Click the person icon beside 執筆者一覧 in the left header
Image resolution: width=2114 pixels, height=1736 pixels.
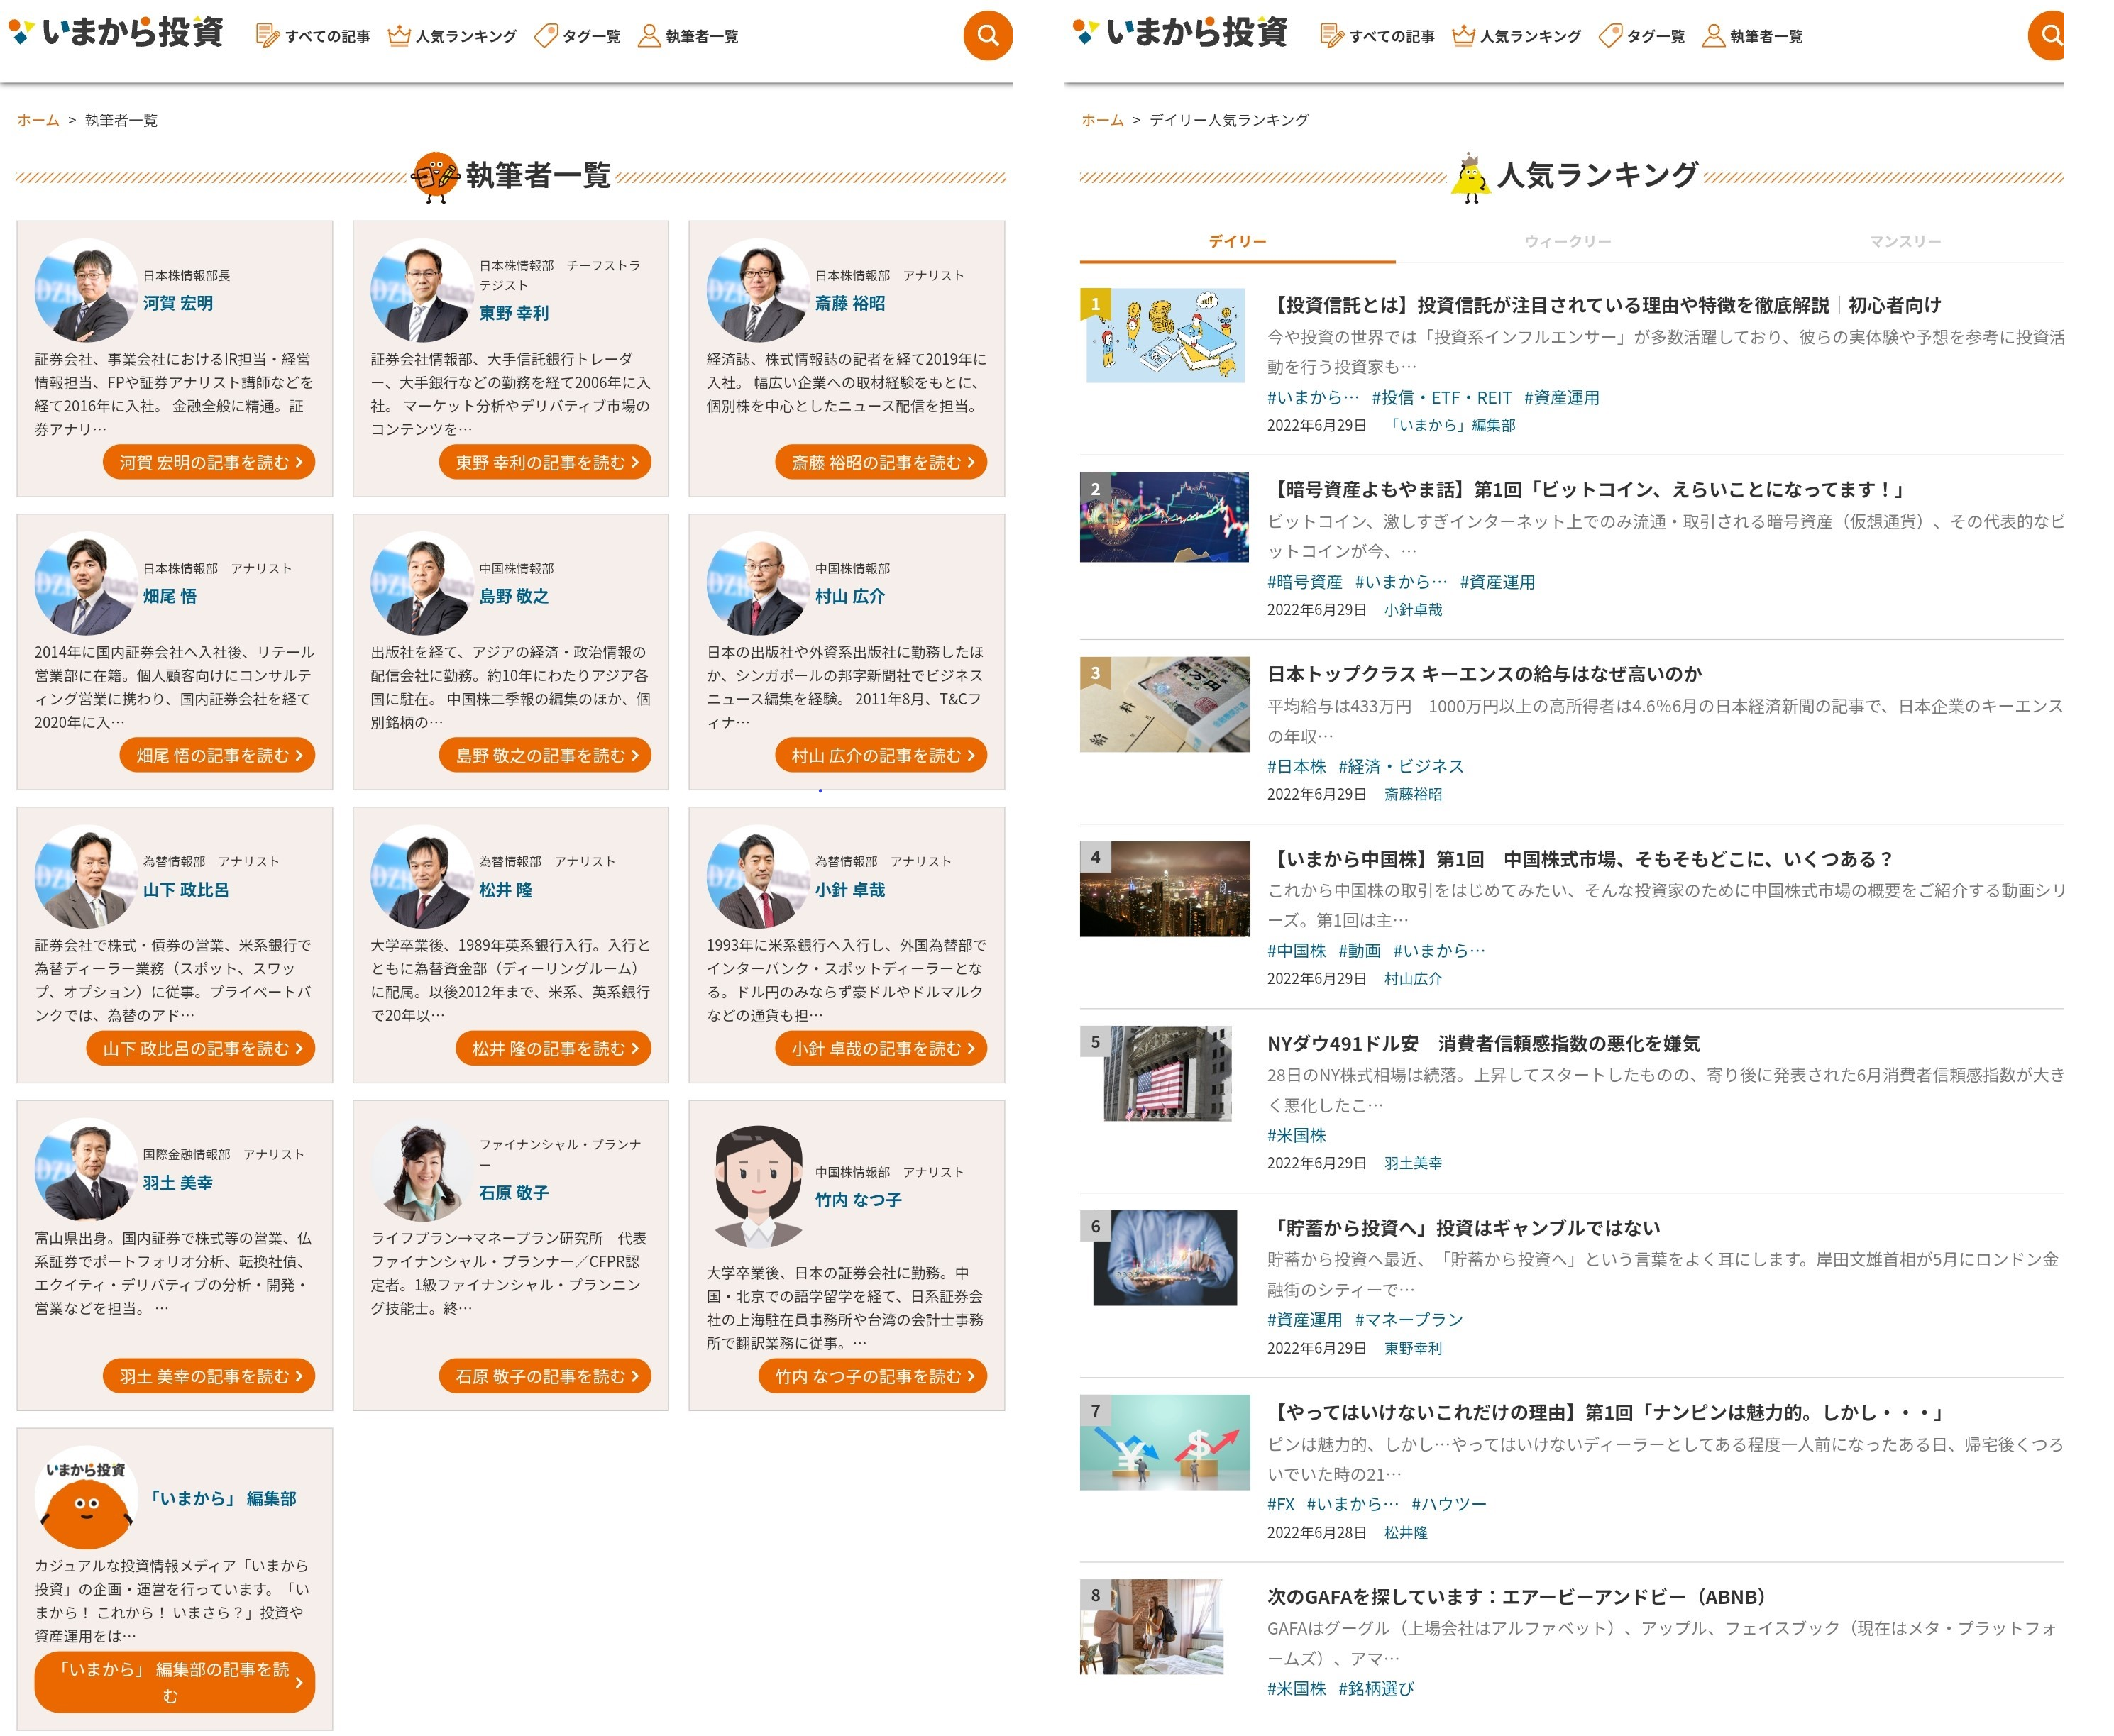pos(649,36)
